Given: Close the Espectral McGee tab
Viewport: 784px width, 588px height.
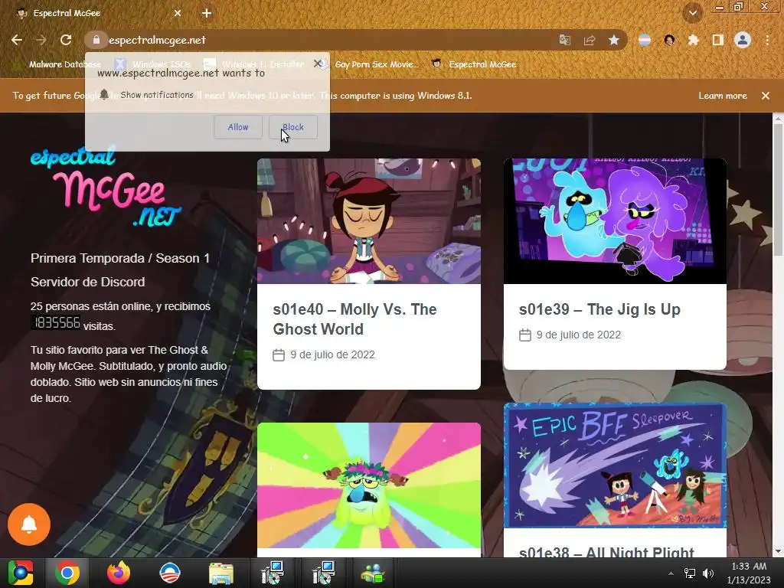Looking at the screenshot, I should click(x=178, y=13).
